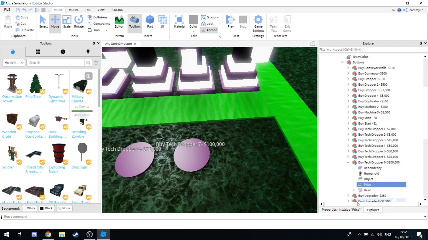Toggle the Toolbox panel button
The width and height of the screenshot is (428, 240).
pyautogui.click(x=135, y=23)
